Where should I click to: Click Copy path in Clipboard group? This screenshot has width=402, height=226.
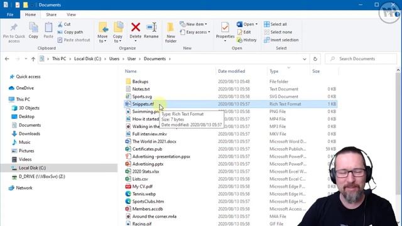click(70, 32)
